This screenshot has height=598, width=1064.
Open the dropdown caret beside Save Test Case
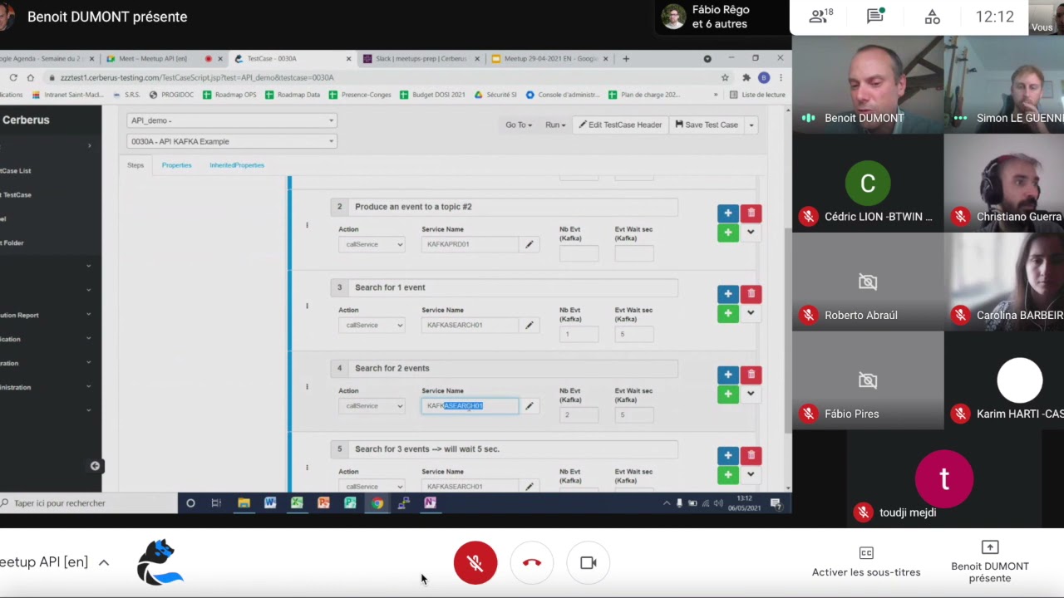pos(751,125)
